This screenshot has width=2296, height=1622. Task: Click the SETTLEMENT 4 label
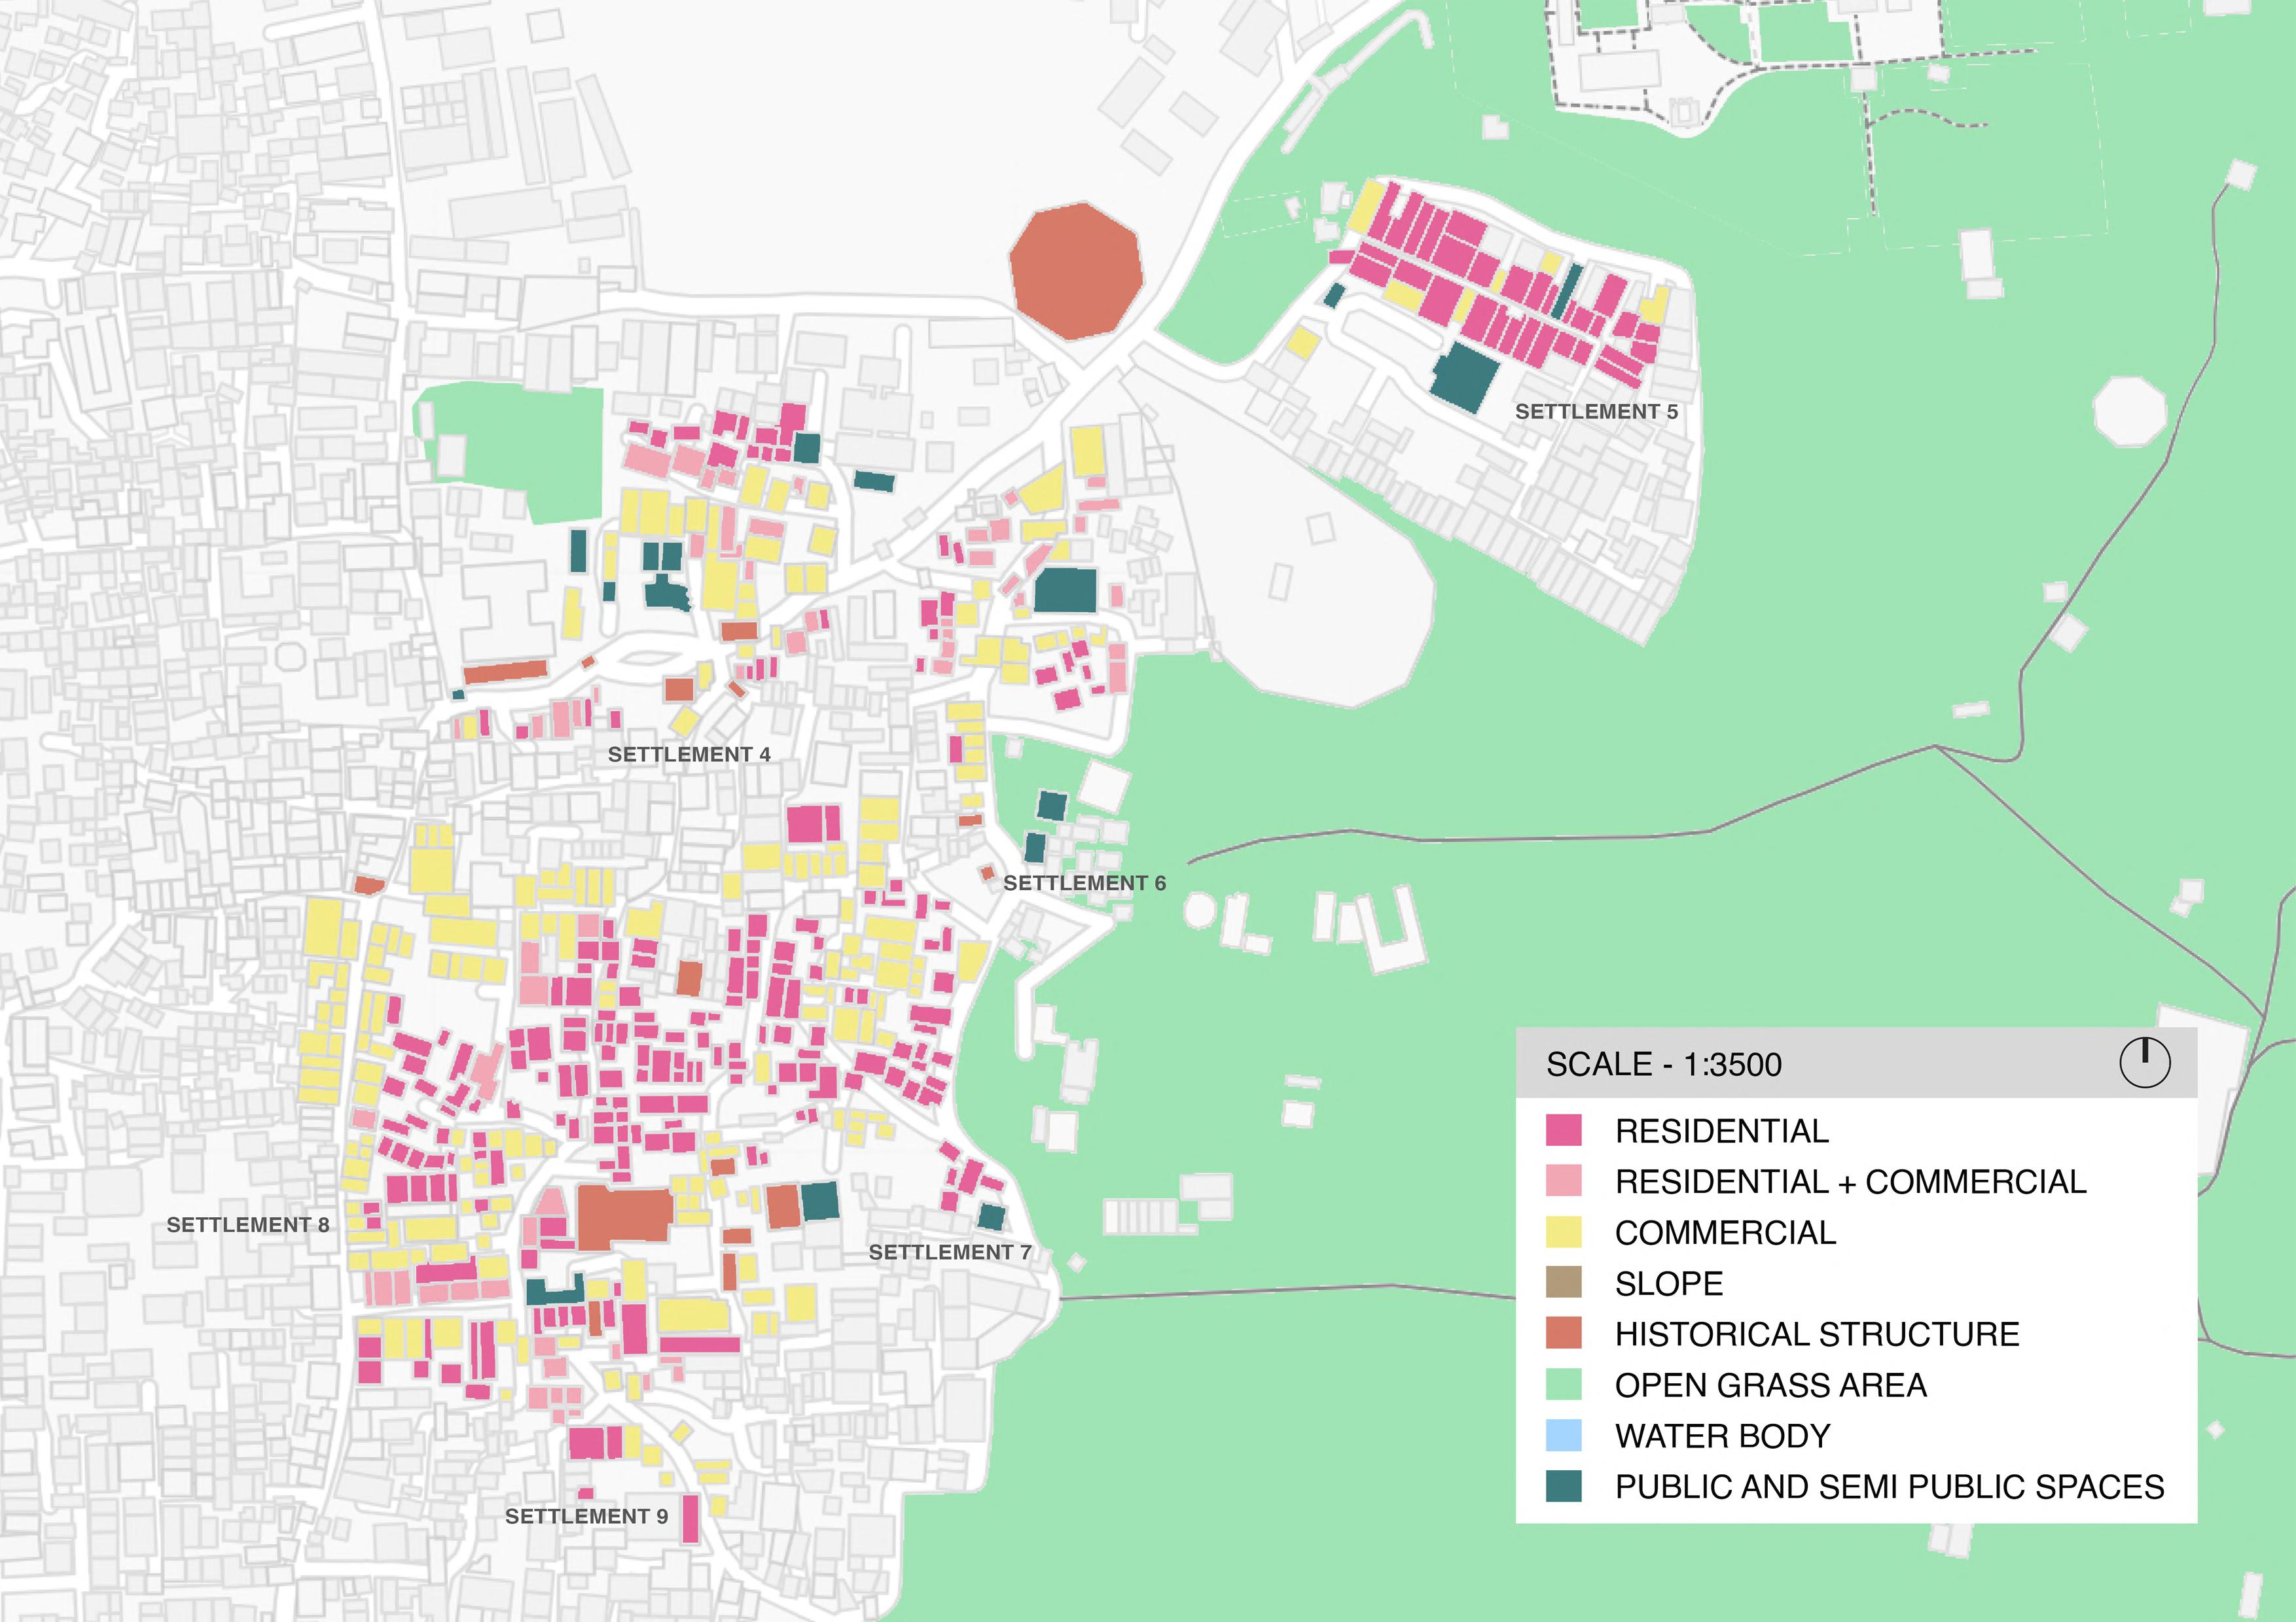click(689, 755)
